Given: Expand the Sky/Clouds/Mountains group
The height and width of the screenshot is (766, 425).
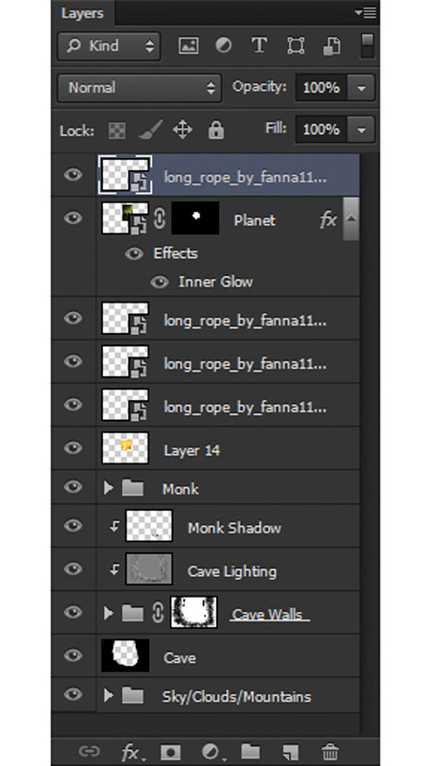Looking at the screenshot, I should pyautogui.click(x=109, y=695).
